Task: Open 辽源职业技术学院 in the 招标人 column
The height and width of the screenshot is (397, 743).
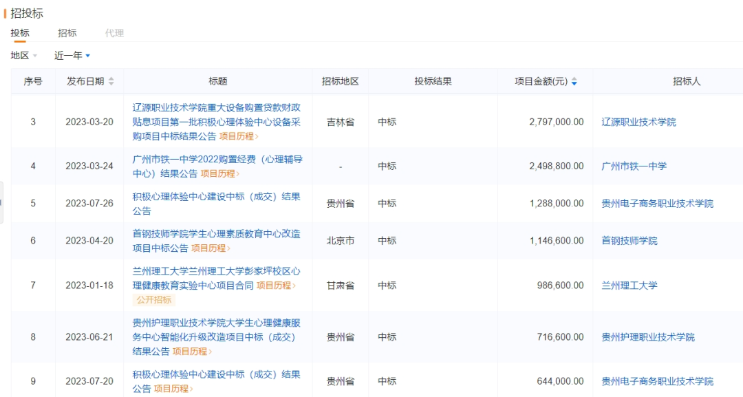Action: [x=638, y=122]
